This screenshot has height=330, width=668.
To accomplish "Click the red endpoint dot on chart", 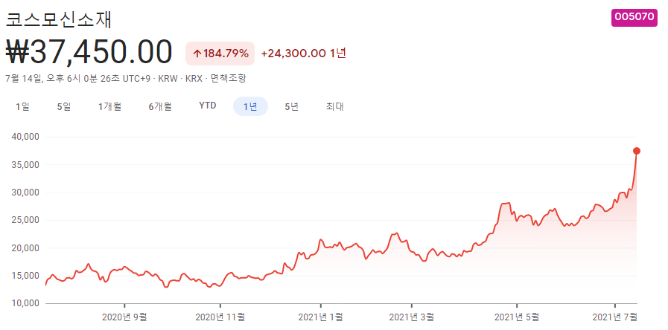I will 637,151.
